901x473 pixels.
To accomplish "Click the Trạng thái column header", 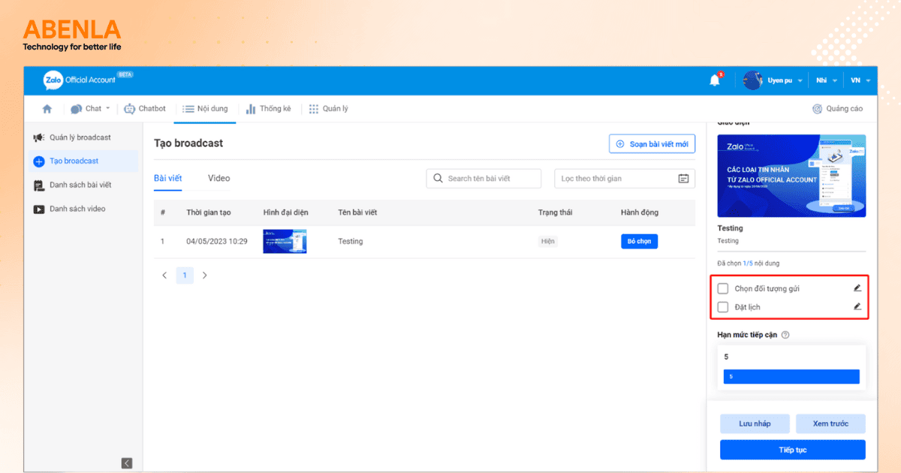I will click(555, 212).
